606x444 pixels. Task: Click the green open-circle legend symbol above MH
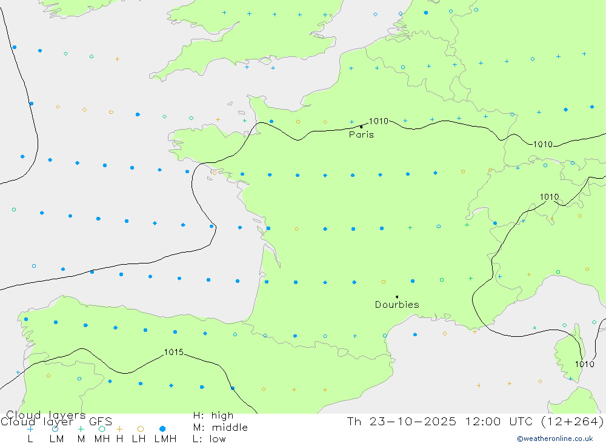click(x=102, y=429)
